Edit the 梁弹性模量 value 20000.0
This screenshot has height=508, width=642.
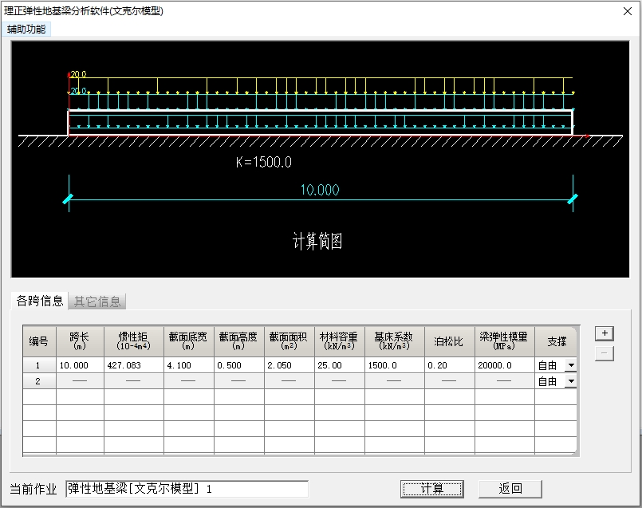click(x=504, y=365)
